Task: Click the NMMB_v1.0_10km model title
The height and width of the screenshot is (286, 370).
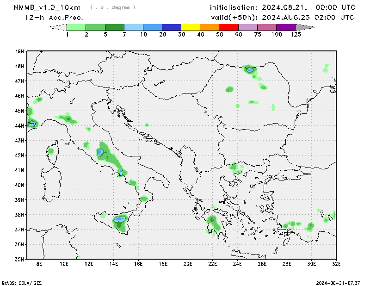Action: pyautogui.click(x=48, y=7)
